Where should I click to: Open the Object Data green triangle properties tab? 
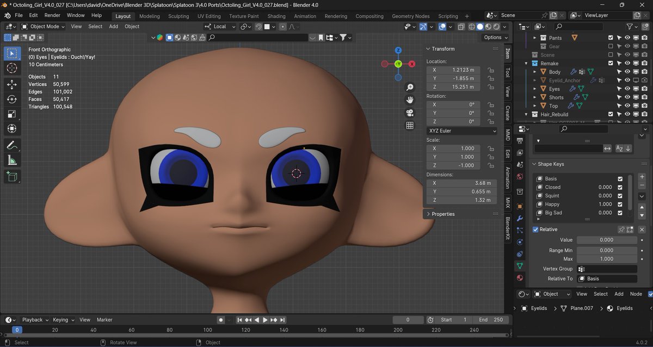click(520, 266)
